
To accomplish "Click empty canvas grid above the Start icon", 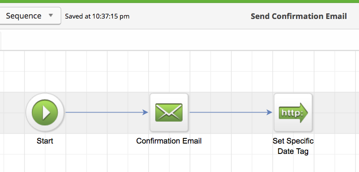I will coord(45,72).
